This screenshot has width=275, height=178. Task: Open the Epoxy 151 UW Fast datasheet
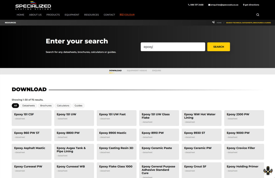117,118
